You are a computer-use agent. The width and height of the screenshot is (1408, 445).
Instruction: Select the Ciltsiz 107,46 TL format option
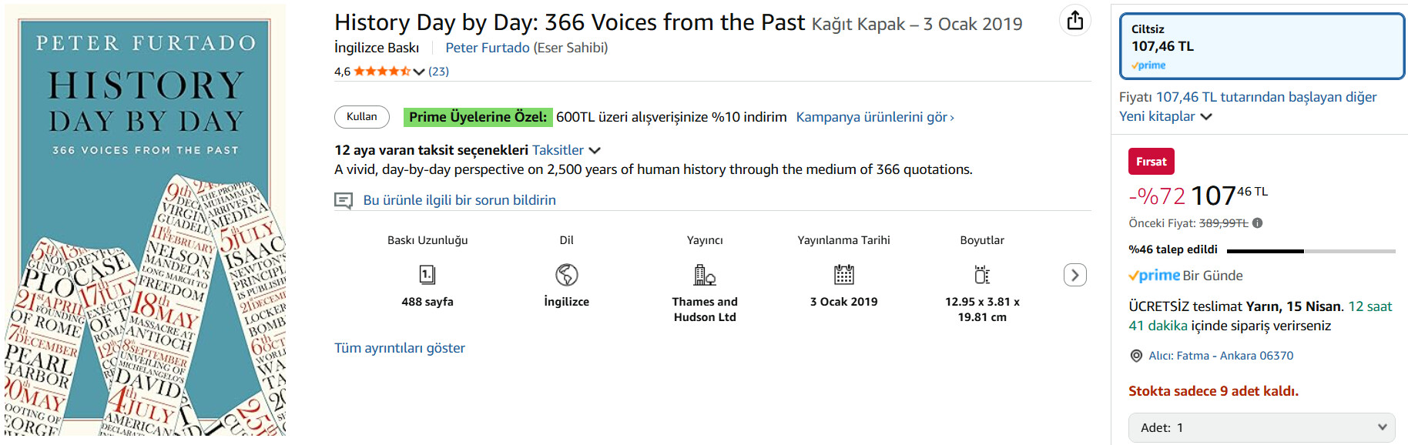pyautogui.click(x=1262, y=46)
